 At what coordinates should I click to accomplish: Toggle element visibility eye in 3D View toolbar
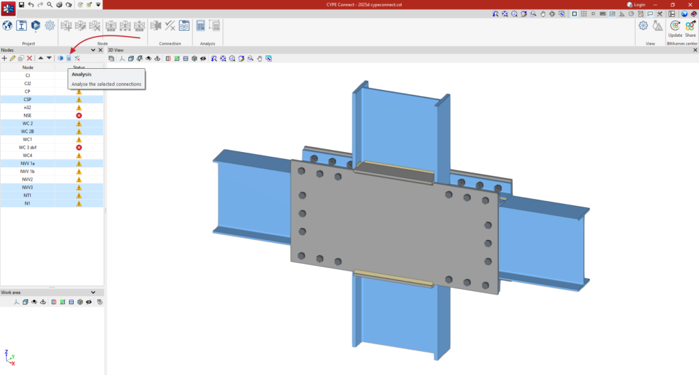pyautogui.click(x=203, y=59)
